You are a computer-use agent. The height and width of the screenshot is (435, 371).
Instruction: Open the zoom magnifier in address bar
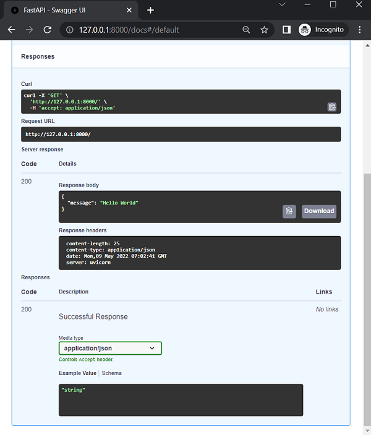click(x=246, y=30)
